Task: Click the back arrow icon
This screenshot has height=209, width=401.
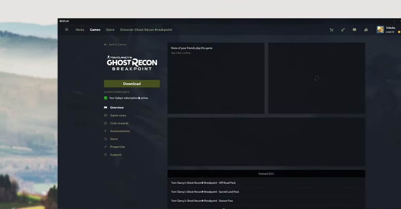Action: (105, 44)
